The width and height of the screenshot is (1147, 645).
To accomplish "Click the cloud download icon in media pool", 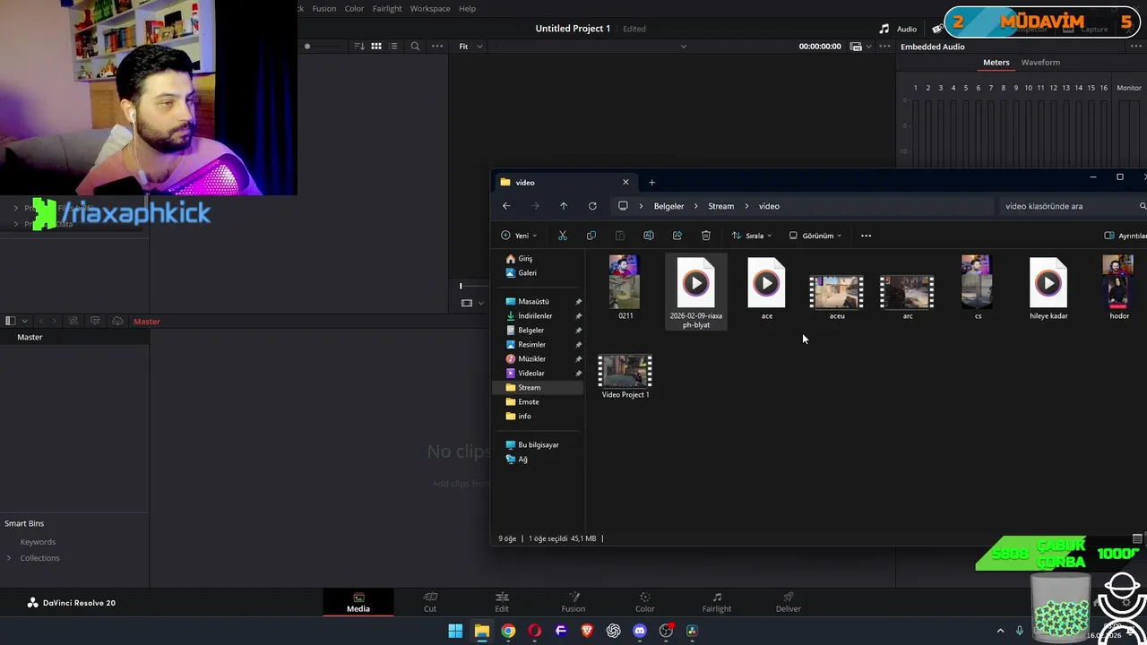I will [117, 321].
